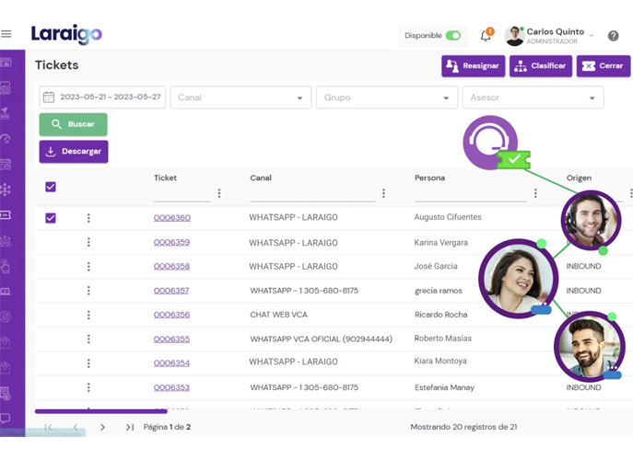This screenshot has height=460, width=633.
Task: Open the help question mark icon
Action: coord(614,36)
